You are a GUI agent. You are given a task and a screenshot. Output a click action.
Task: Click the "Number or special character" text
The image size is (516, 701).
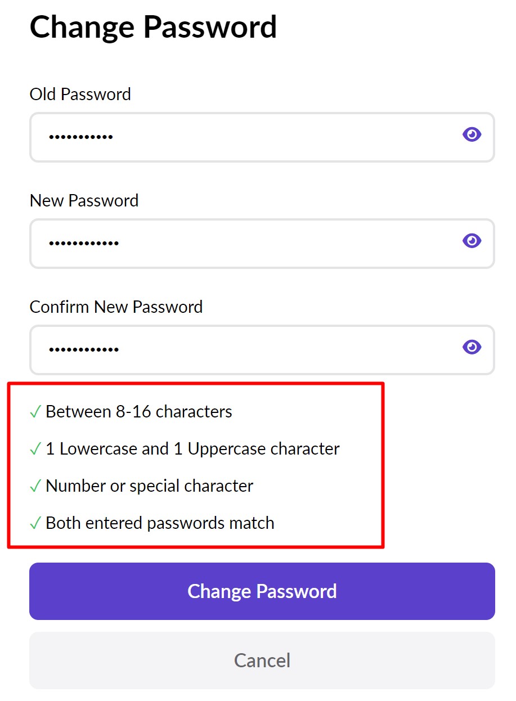click(x=150, y=486)
